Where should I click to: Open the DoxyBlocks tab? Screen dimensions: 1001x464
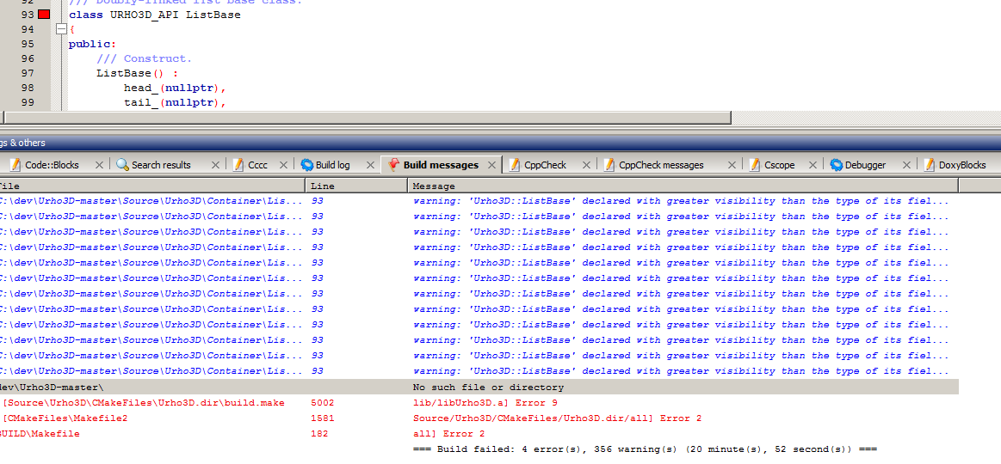click(961, 165)
